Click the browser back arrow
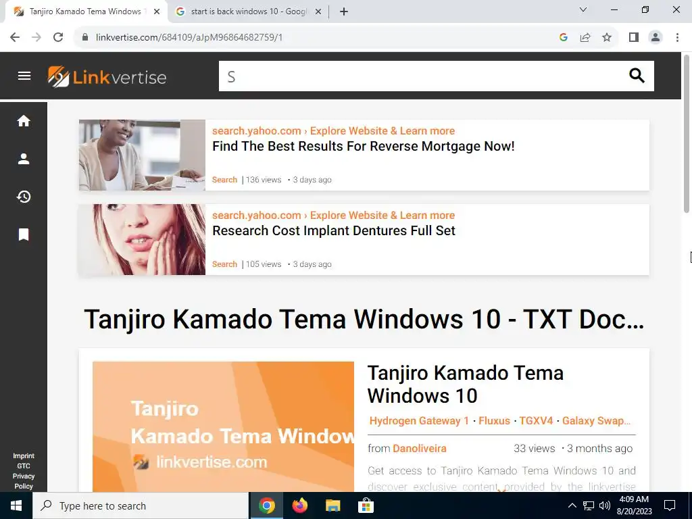 pos(15,37)
